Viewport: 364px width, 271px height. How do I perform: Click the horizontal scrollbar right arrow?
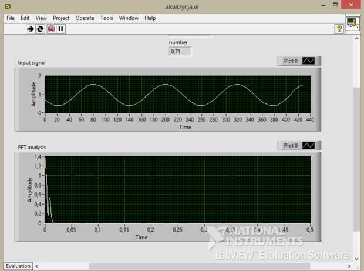(x=349, y=266)
